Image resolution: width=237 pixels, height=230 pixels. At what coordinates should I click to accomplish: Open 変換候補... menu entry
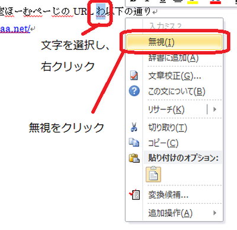point(168,195)
